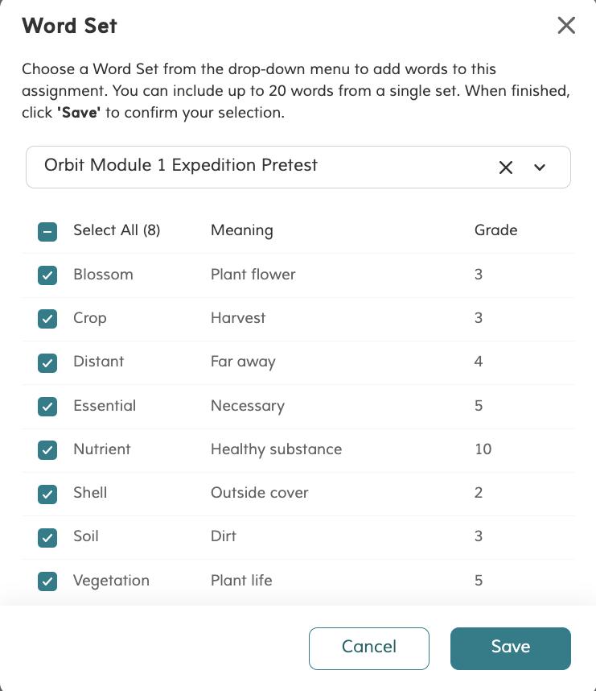Untick the Essential word checkbox
The width and height of the screenshot is (596, 691).
tap(47, 406)
